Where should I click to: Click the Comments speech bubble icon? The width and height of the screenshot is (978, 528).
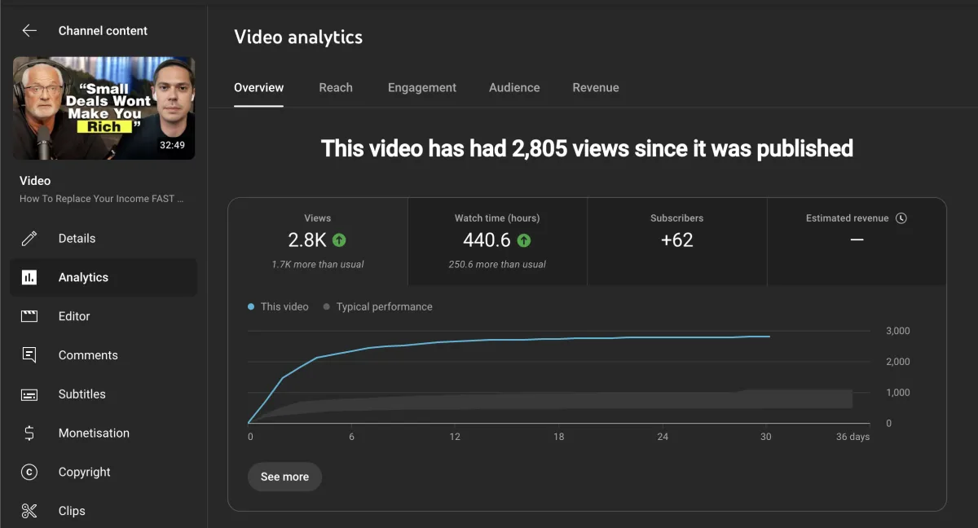(x=29, y=355)
